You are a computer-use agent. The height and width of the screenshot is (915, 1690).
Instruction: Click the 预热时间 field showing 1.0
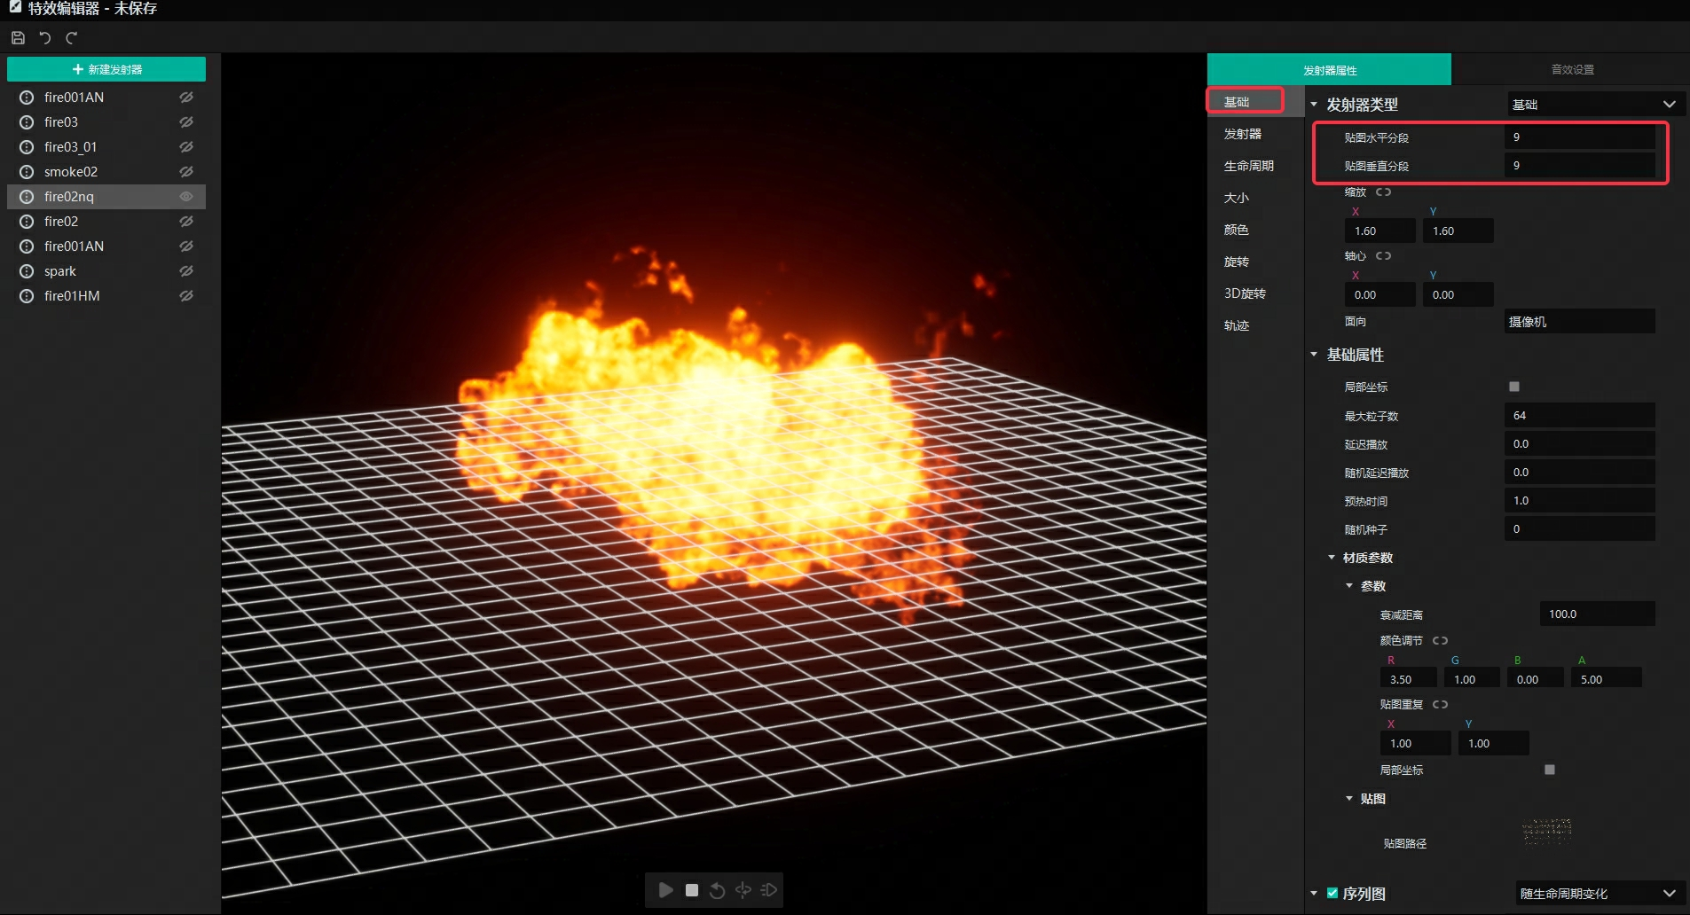tap(1580, 500)
